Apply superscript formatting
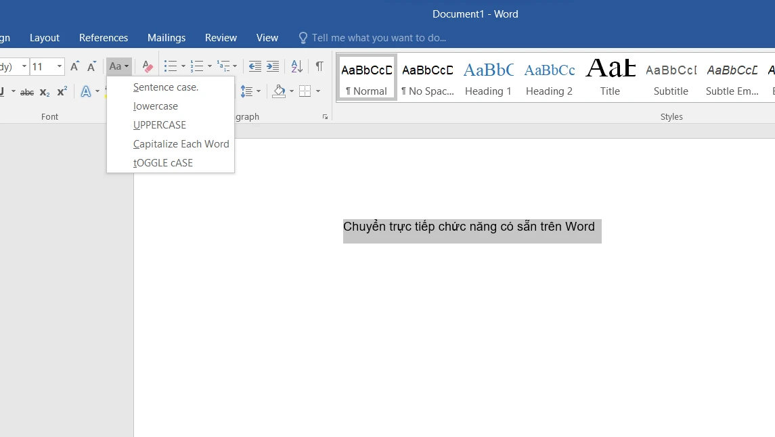775x437 pixels. [61, 91]
